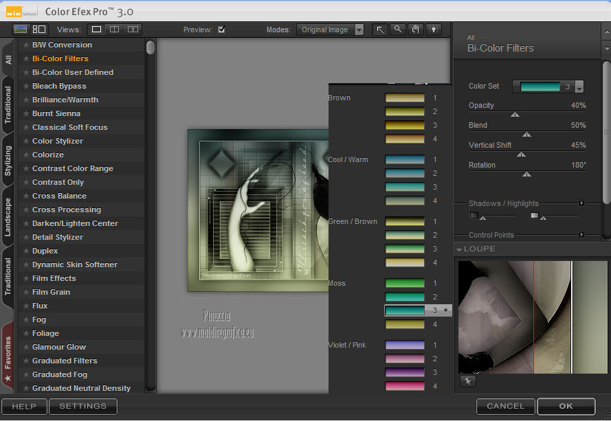Favorite the Fog filter with its star
This screenshot has width=611, height=421.
(x=26, y=319)
